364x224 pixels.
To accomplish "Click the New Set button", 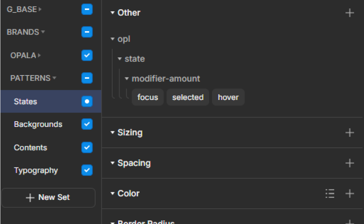I will pyautogui.click(x=48, y=198).
